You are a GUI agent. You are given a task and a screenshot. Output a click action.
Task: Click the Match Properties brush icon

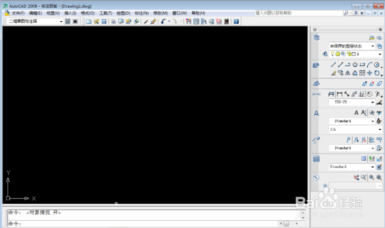click(x=146, y=22)
